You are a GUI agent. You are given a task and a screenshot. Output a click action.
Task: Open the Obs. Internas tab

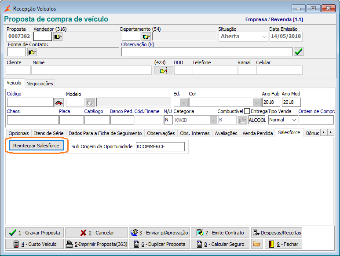point(195,133)
